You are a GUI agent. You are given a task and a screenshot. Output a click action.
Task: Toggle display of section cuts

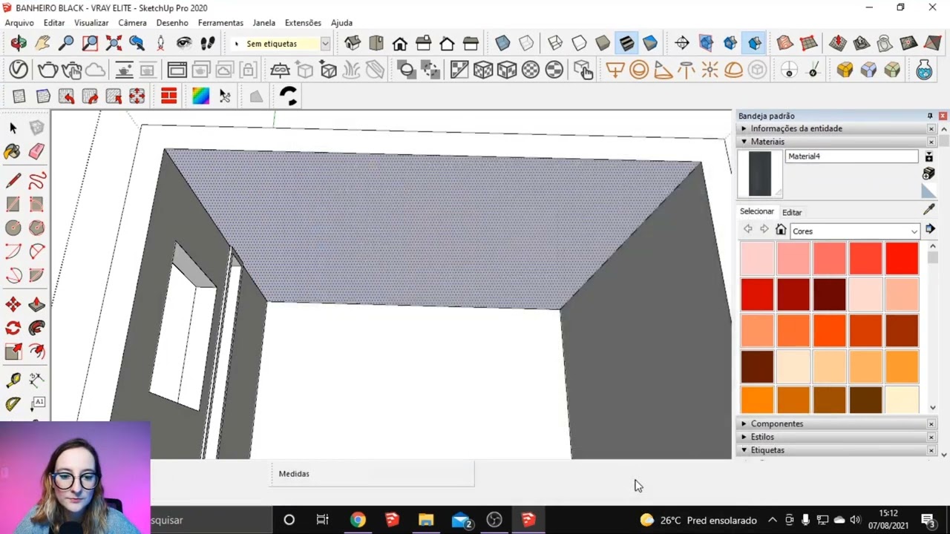click(x=730, y=43)
